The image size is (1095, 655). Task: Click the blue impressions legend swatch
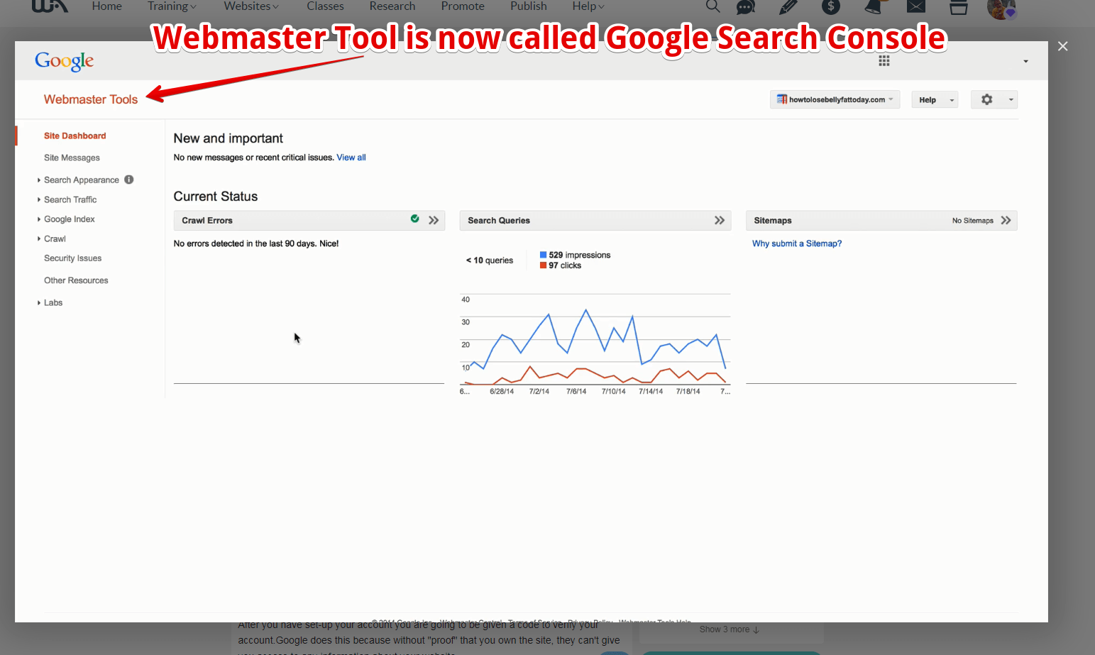pos(543,255)
